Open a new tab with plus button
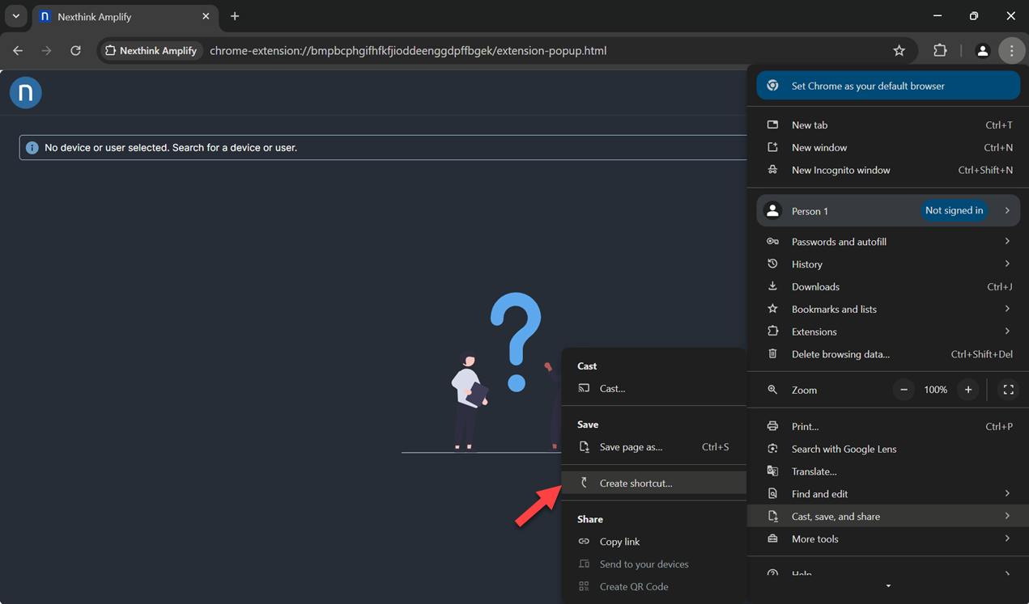 [235, 16]
